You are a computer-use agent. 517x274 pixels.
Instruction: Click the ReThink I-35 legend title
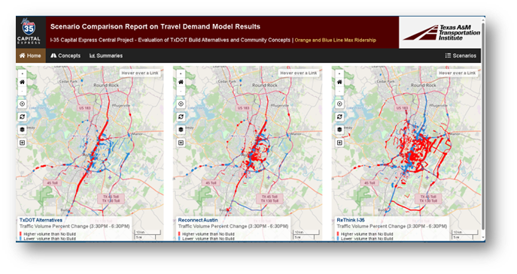(351, 220)
